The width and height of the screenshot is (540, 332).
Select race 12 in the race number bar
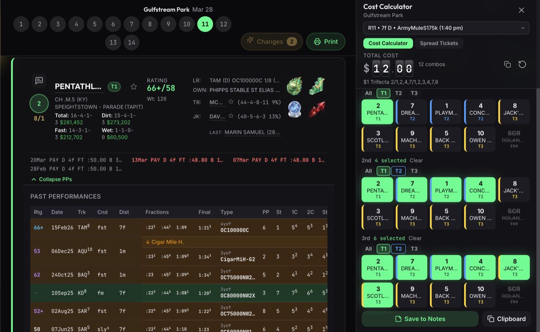[223, 24]
